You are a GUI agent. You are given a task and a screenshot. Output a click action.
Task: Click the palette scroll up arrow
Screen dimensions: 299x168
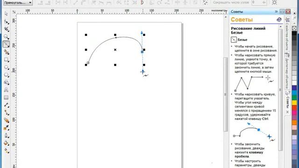click(x=294, y=24)
